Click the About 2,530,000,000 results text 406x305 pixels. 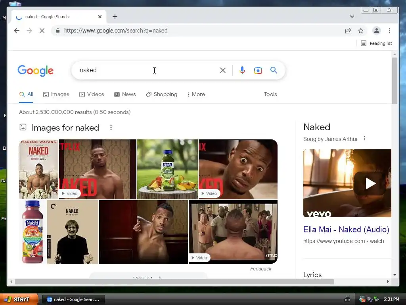(75, 112)
